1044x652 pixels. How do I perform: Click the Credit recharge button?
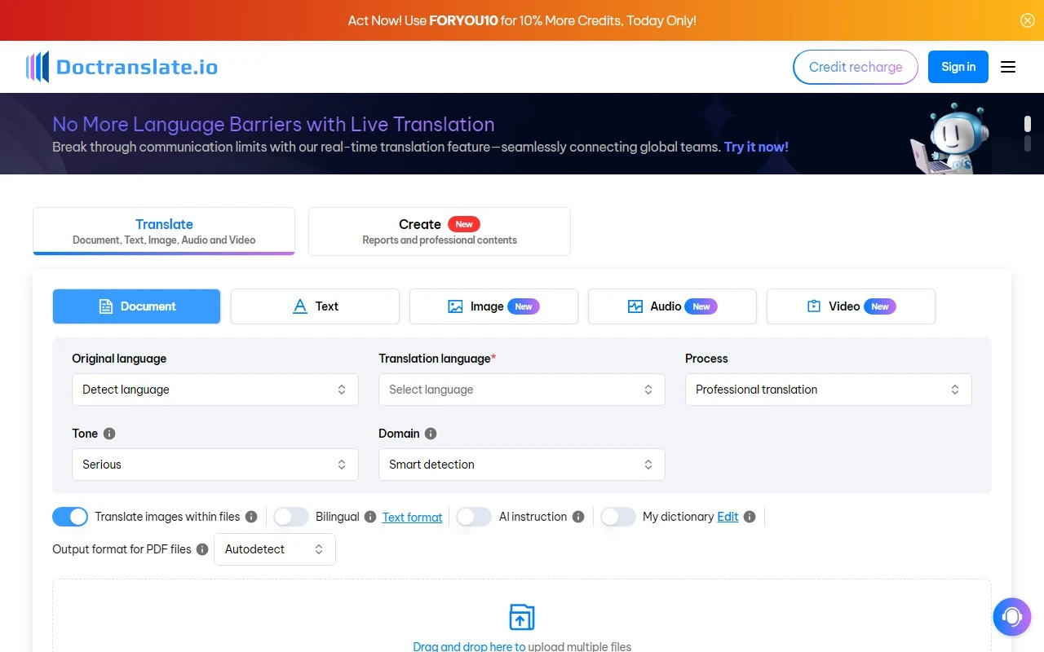tap(856, 67)
